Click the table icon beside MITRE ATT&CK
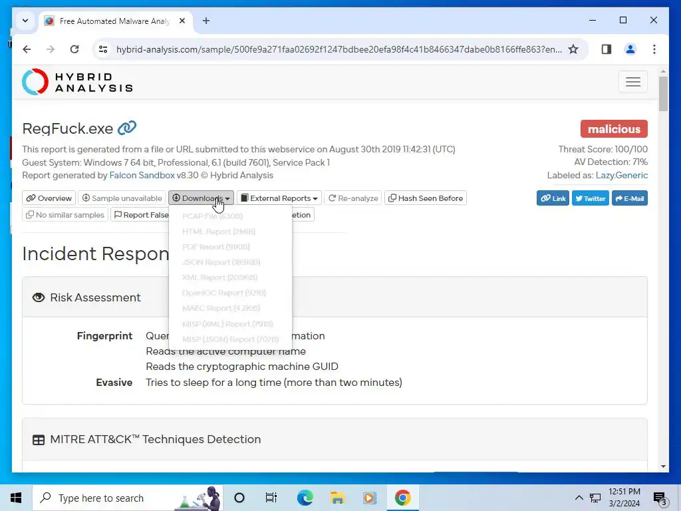 (38, 440)
